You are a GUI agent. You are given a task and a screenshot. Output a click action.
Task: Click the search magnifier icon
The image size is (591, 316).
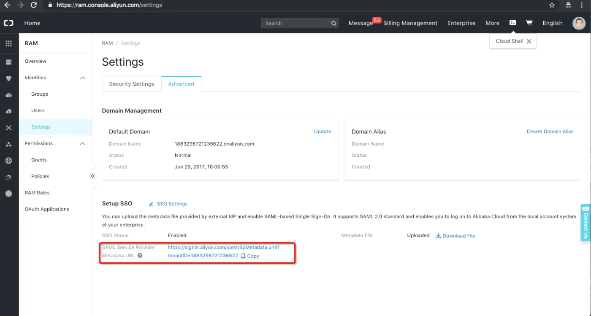pos(333,23)
